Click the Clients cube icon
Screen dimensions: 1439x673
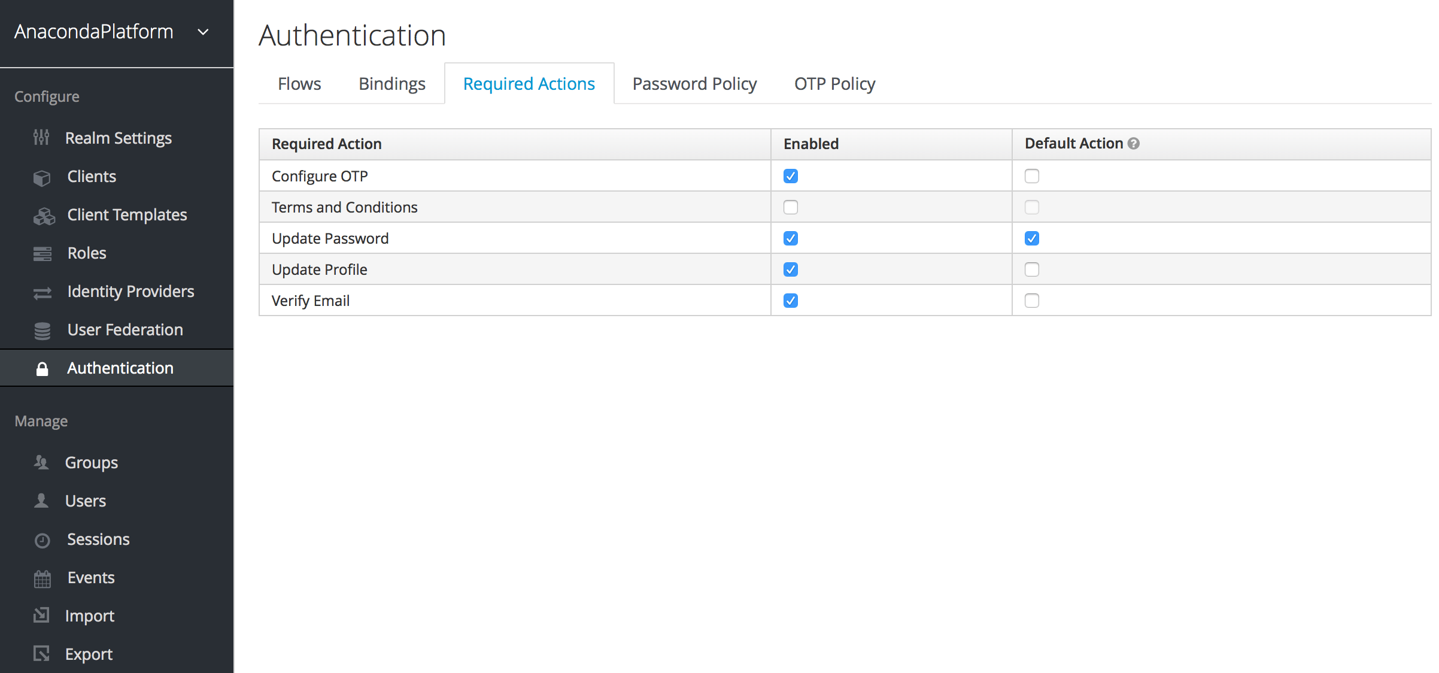point(42,177)
